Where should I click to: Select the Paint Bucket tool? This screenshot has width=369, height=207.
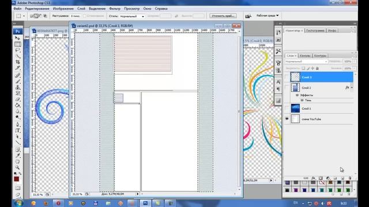coord(18,105)
